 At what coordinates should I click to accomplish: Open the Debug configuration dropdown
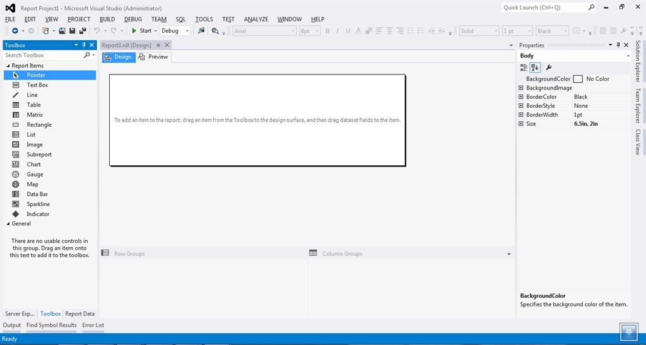(187, 31)
